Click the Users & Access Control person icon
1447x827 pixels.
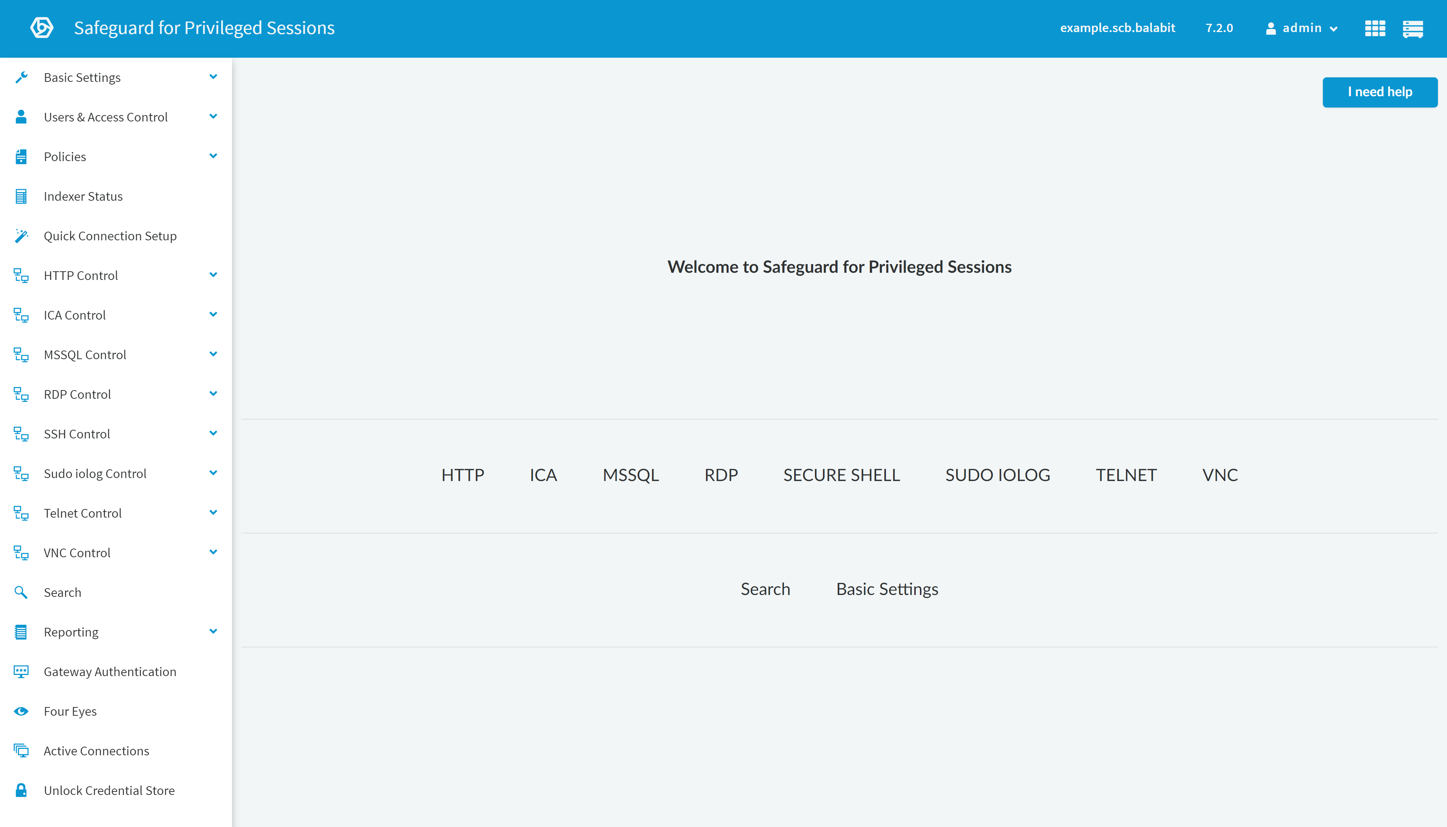[x=21, y=117]
